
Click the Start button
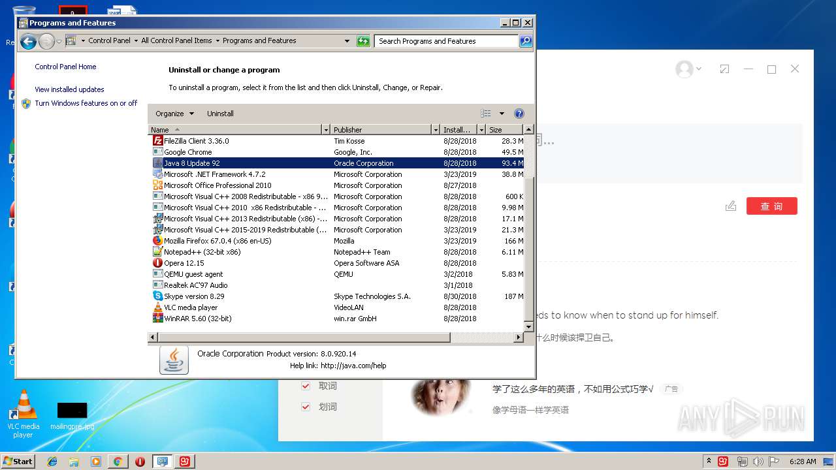[x=18, y=462]
